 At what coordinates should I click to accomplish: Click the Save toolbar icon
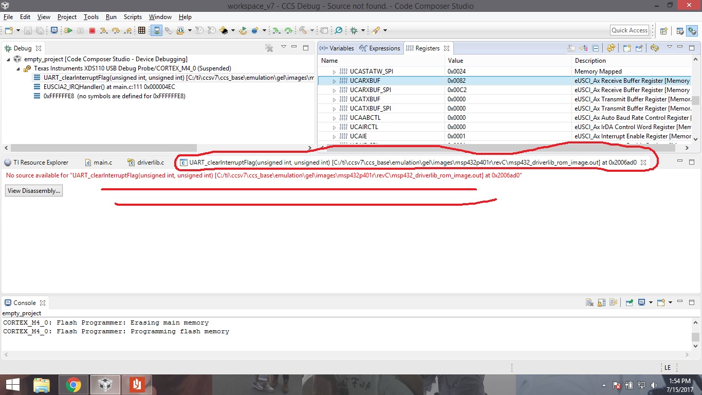click(x=28, y=31)
